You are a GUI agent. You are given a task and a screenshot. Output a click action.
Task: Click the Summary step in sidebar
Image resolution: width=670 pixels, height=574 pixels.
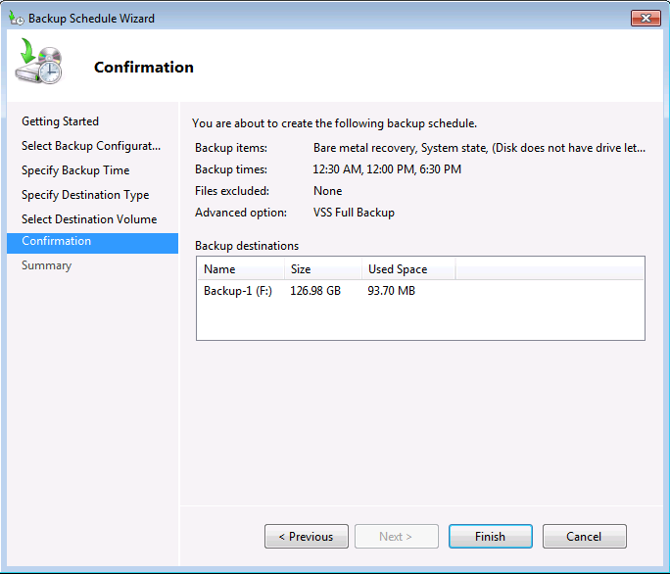(47, 265)
